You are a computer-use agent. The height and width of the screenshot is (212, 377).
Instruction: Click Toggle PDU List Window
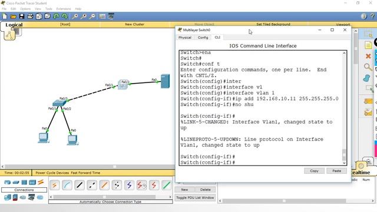pyautogui.click(x=195, y=198)
